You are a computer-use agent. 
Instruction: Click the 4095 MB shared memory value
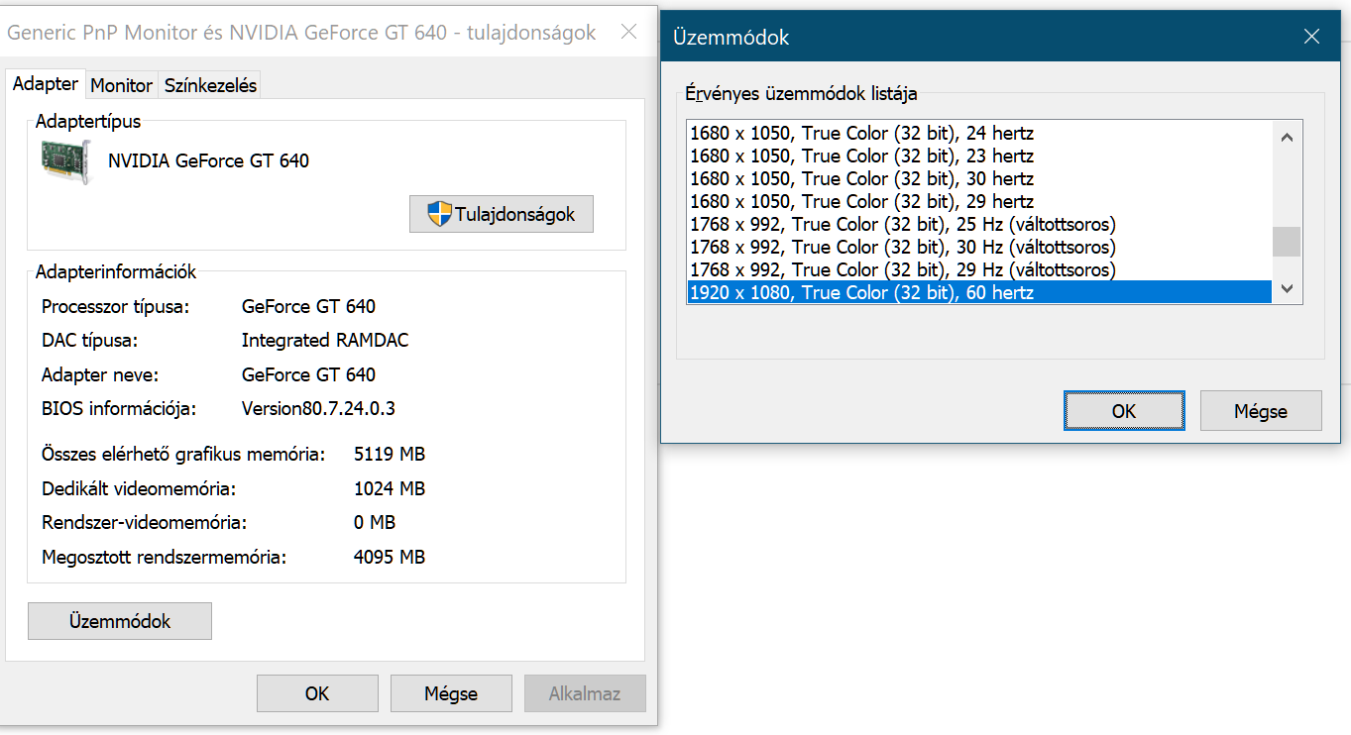(390, 557)
